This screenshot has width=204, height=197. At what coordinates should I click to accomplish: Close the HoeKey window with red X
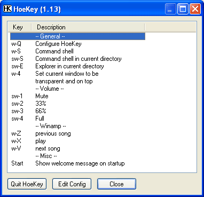(195, 9)
